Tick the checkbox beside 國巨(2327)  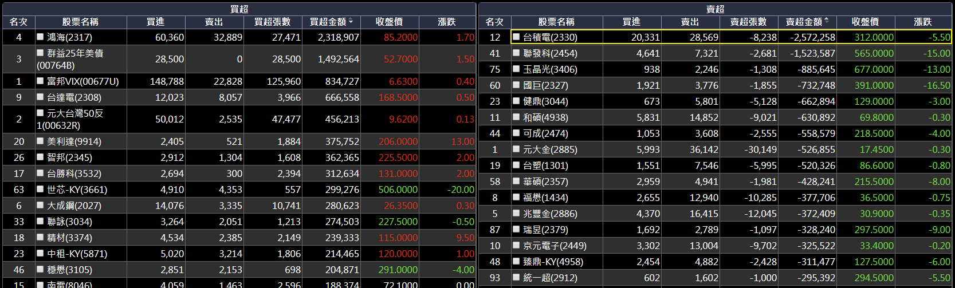[516, 85]
